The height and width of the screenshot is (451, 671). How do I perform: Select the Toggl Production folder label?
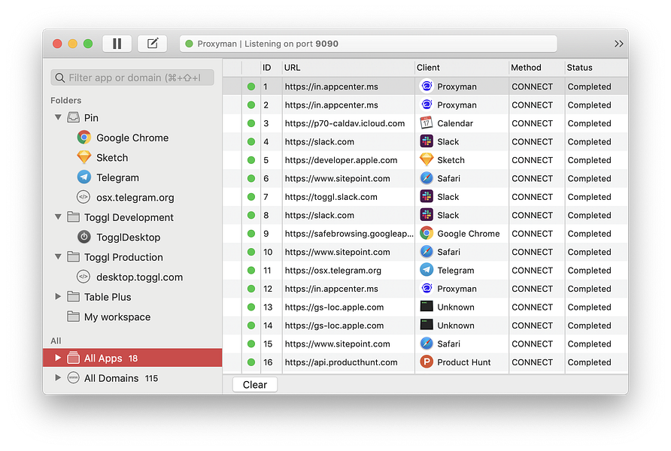point(123,257)
